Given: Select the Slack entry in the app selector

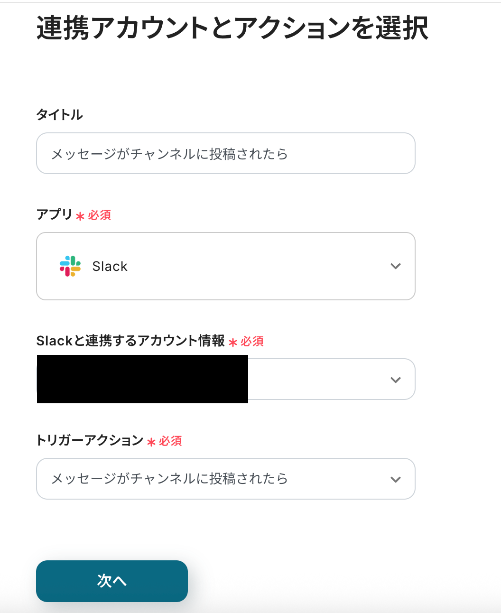Looking at the screenshot, I should (110, 266).
